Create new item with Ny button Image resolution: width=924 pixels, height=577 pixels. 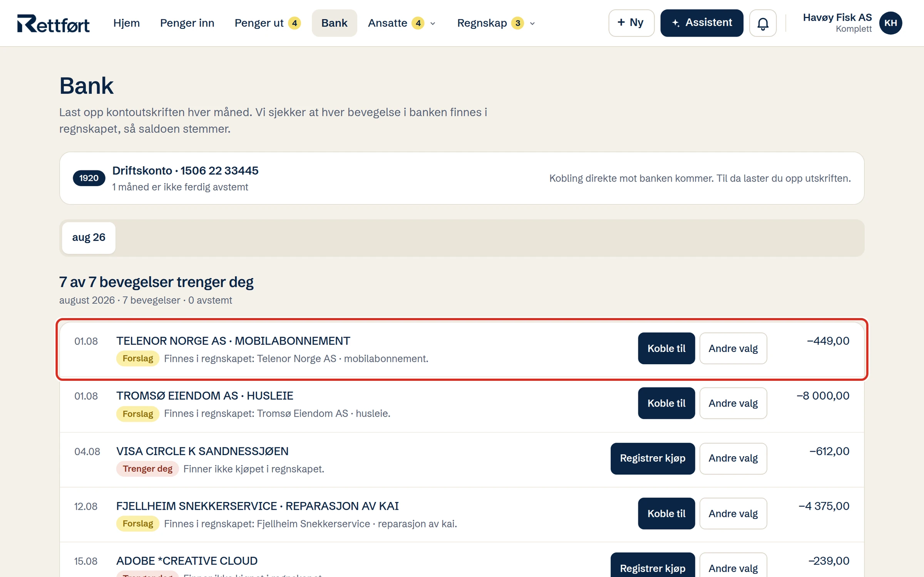pyautogui.click(x=631, y=23)
